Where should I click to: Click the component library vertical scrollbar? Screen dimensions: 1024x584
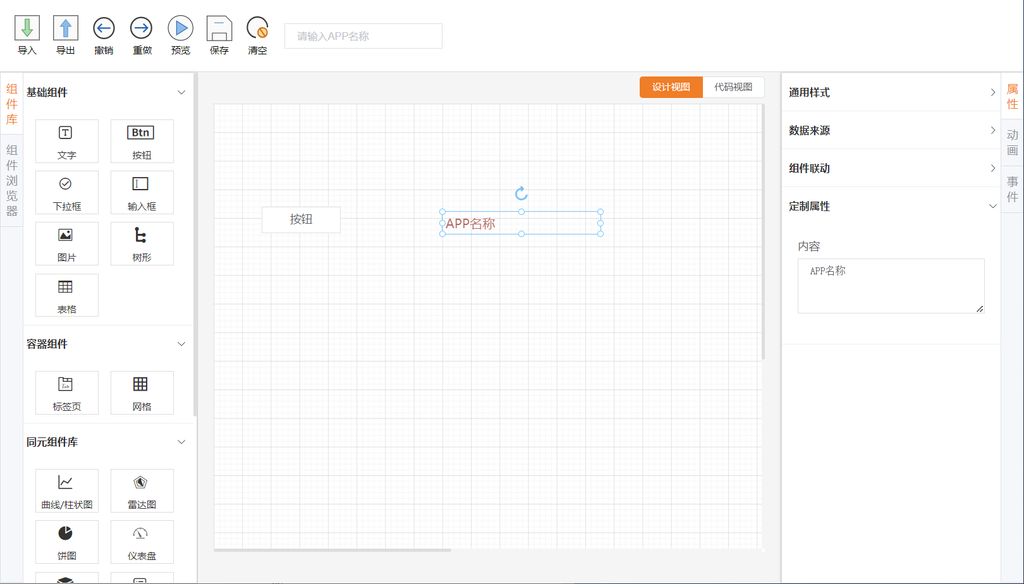coord(195,245)
